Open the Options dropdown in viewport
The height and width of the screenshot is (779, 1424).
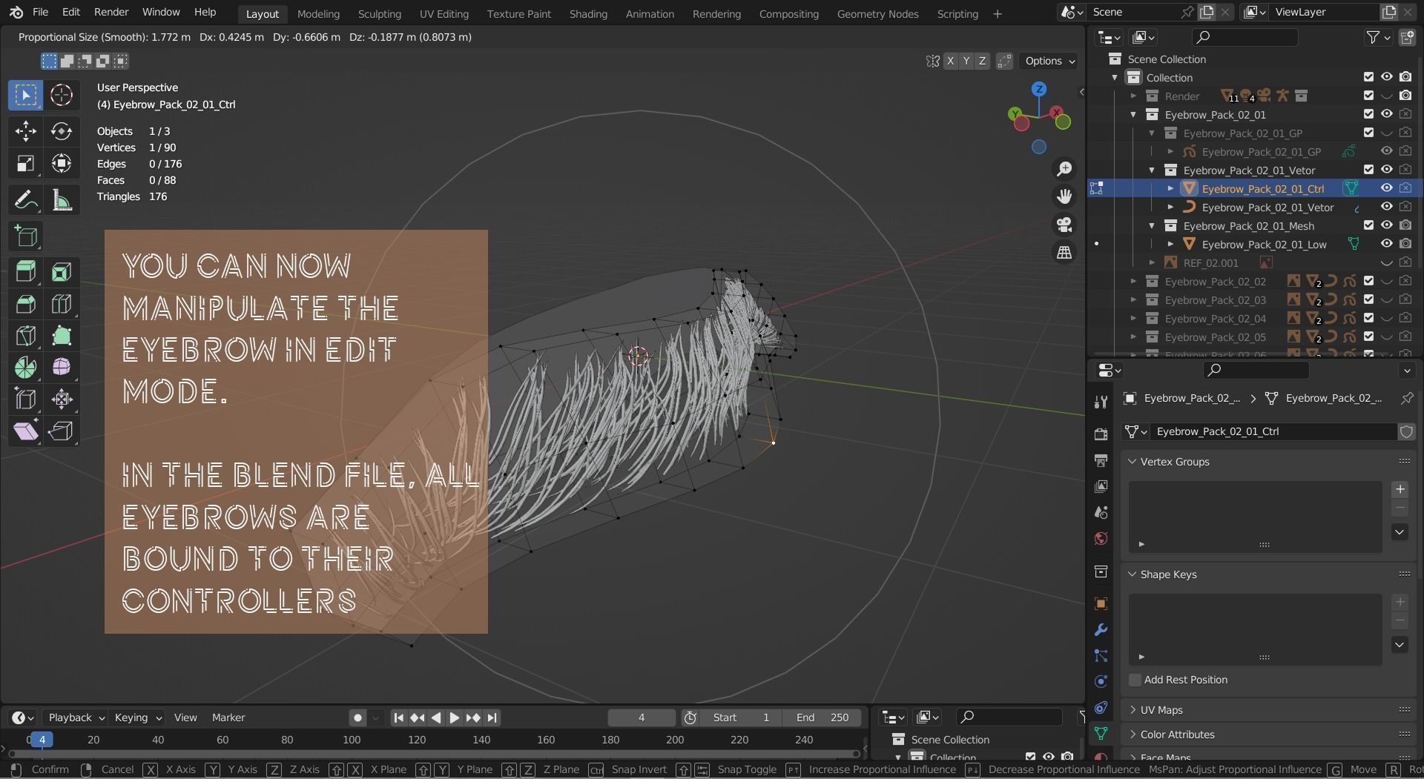[1049, 61]
